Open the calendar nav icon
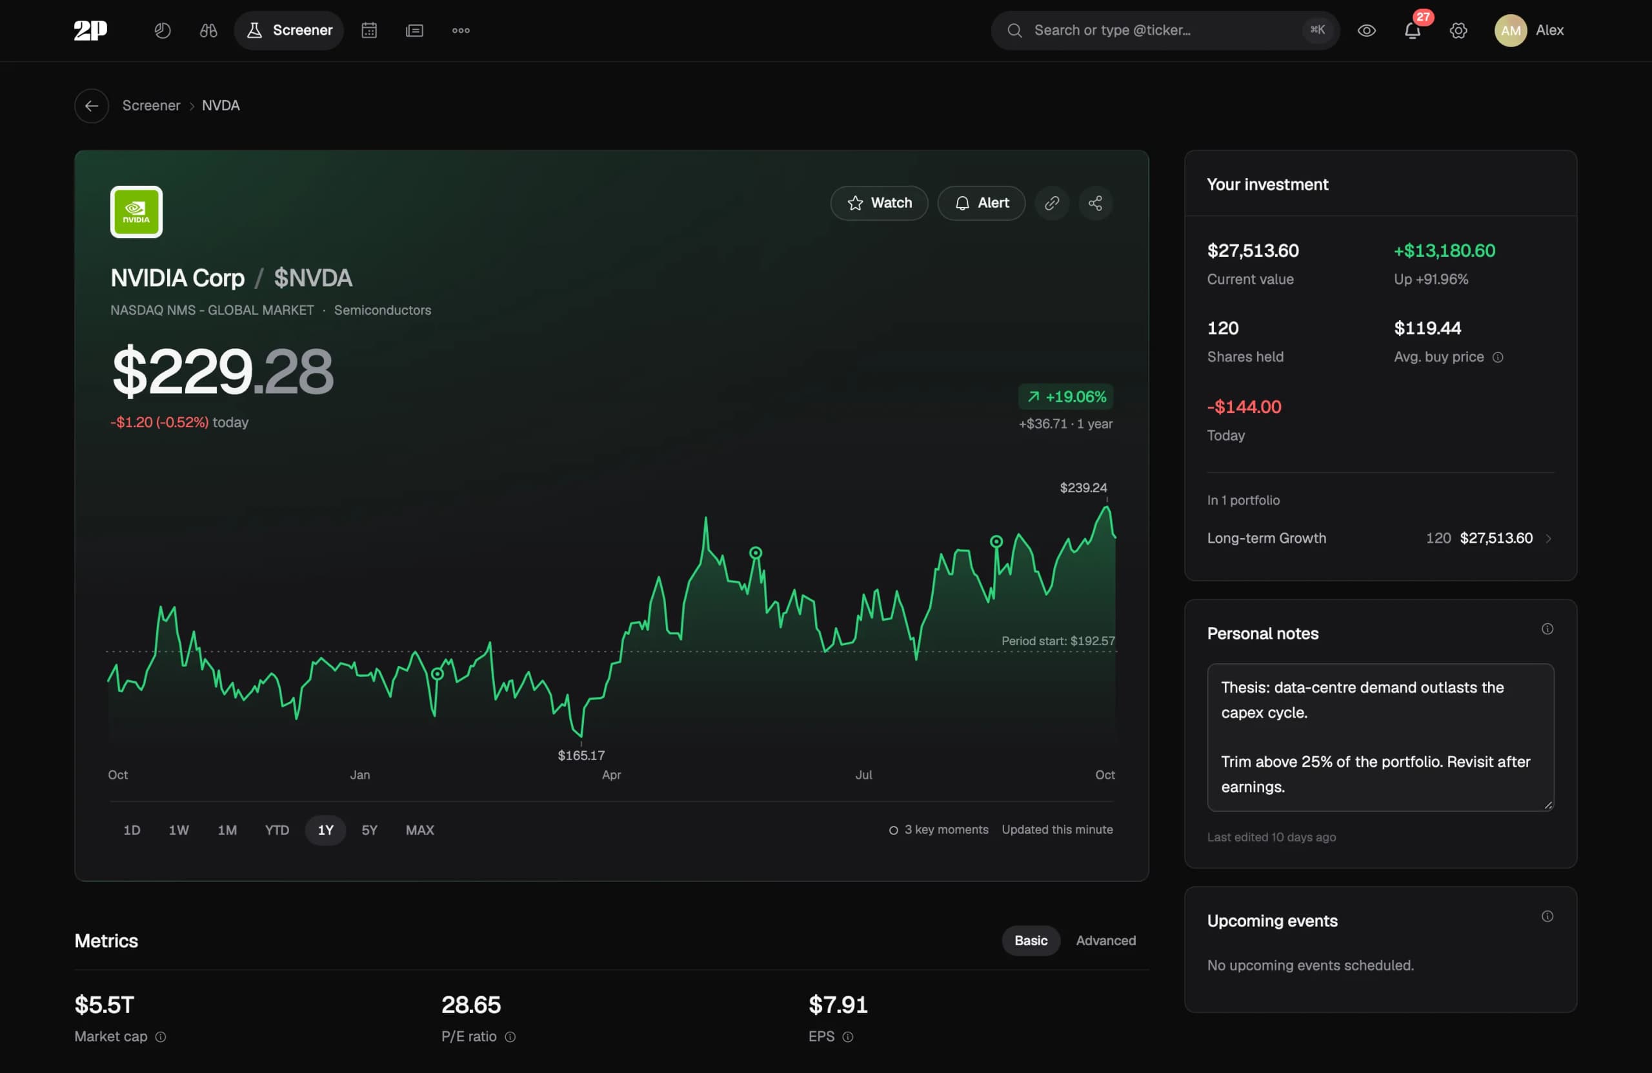 tap(369, 30)
